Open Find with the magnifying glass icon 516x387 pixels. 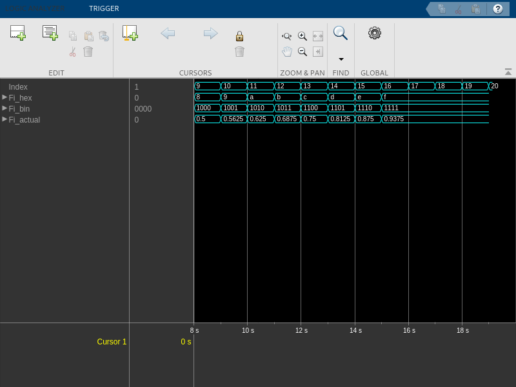[341, 34]
